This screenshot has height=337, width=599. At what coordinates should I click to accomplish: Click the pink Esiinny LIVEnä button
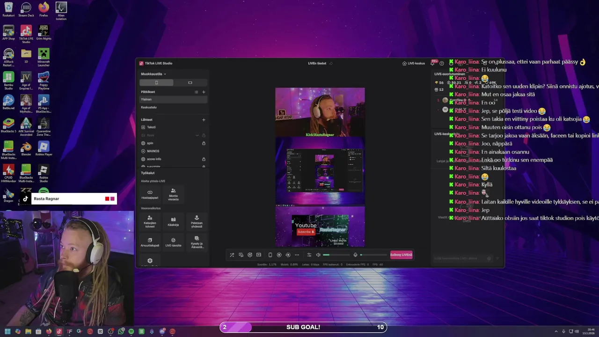(x=402, y=255)
